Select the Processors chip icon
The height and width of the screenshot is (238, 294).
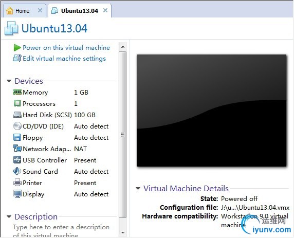[17, 103]
